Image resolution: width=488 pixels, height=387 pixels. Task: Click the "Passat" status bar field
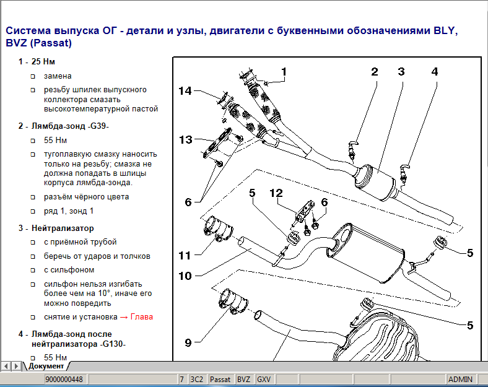[x=220, y=380]
